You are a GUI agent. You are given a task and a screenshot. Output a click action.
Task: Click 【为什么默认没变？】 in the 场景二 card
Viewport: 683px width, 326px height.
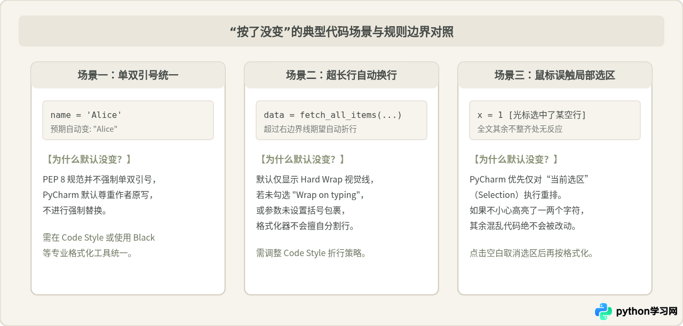[302, 160]
